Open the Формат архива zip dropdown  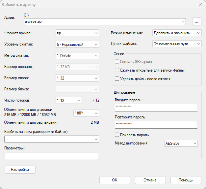coord(77,33)
